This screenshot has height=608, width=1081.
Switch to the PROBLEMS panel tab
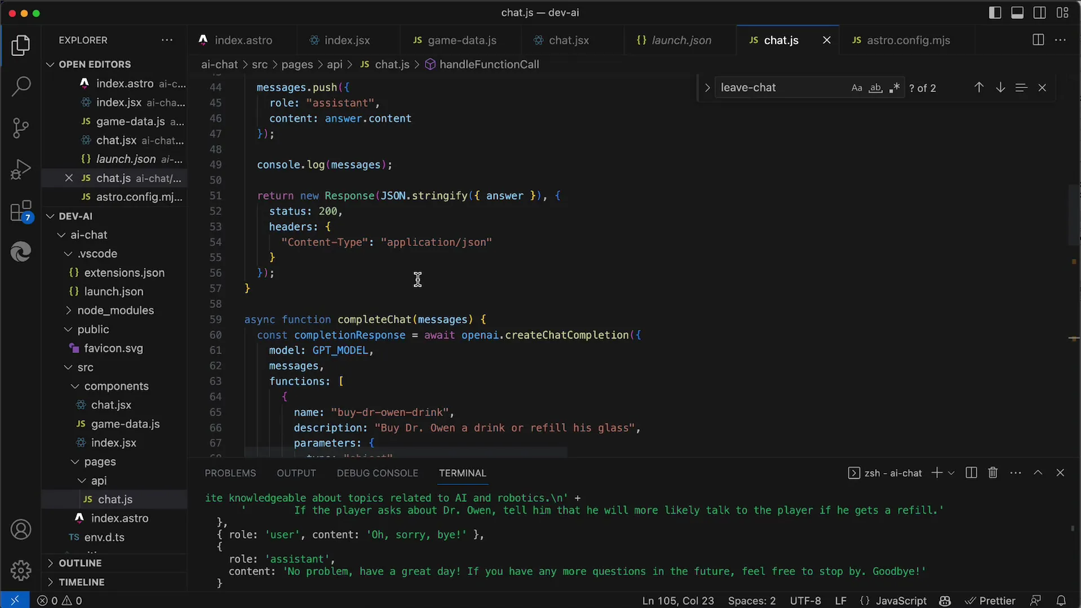click(230, 473)
